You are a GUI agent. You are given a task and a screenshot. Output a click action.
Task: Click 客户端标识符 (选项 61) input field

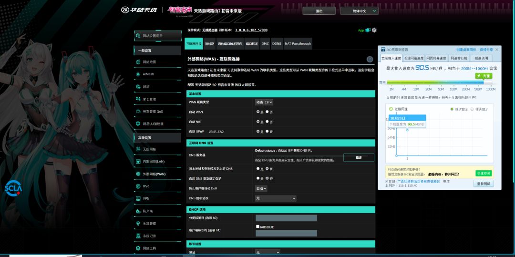coord(286,233)
